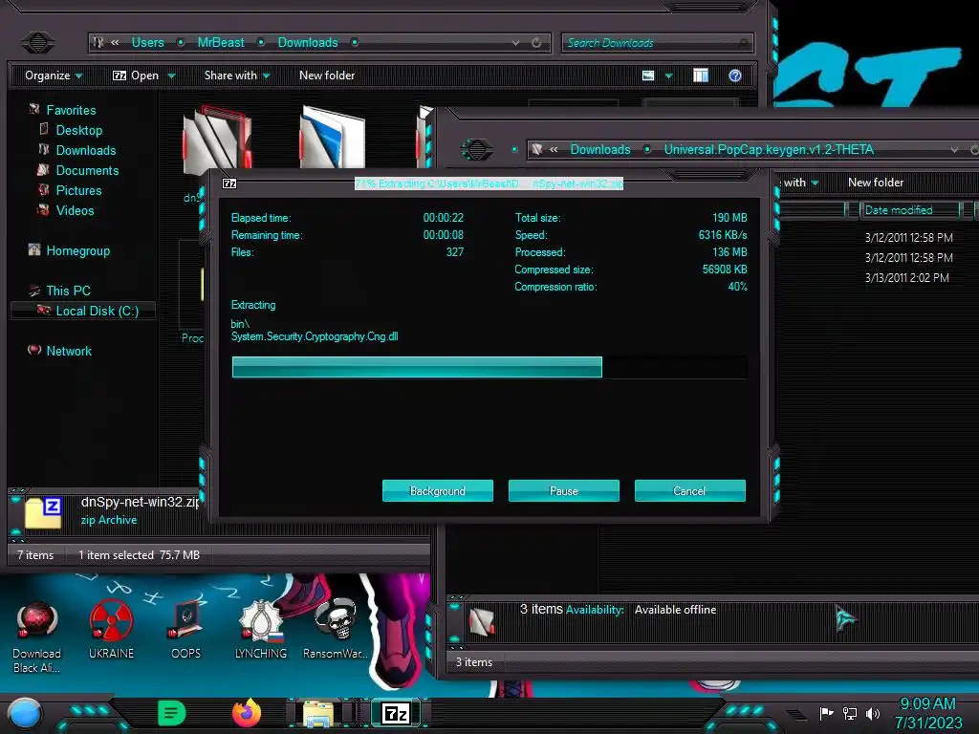Click the dnSpy-net-win32.zip archive icon in details pane
This screenshot has width=979, height=734.
(43, 512)
